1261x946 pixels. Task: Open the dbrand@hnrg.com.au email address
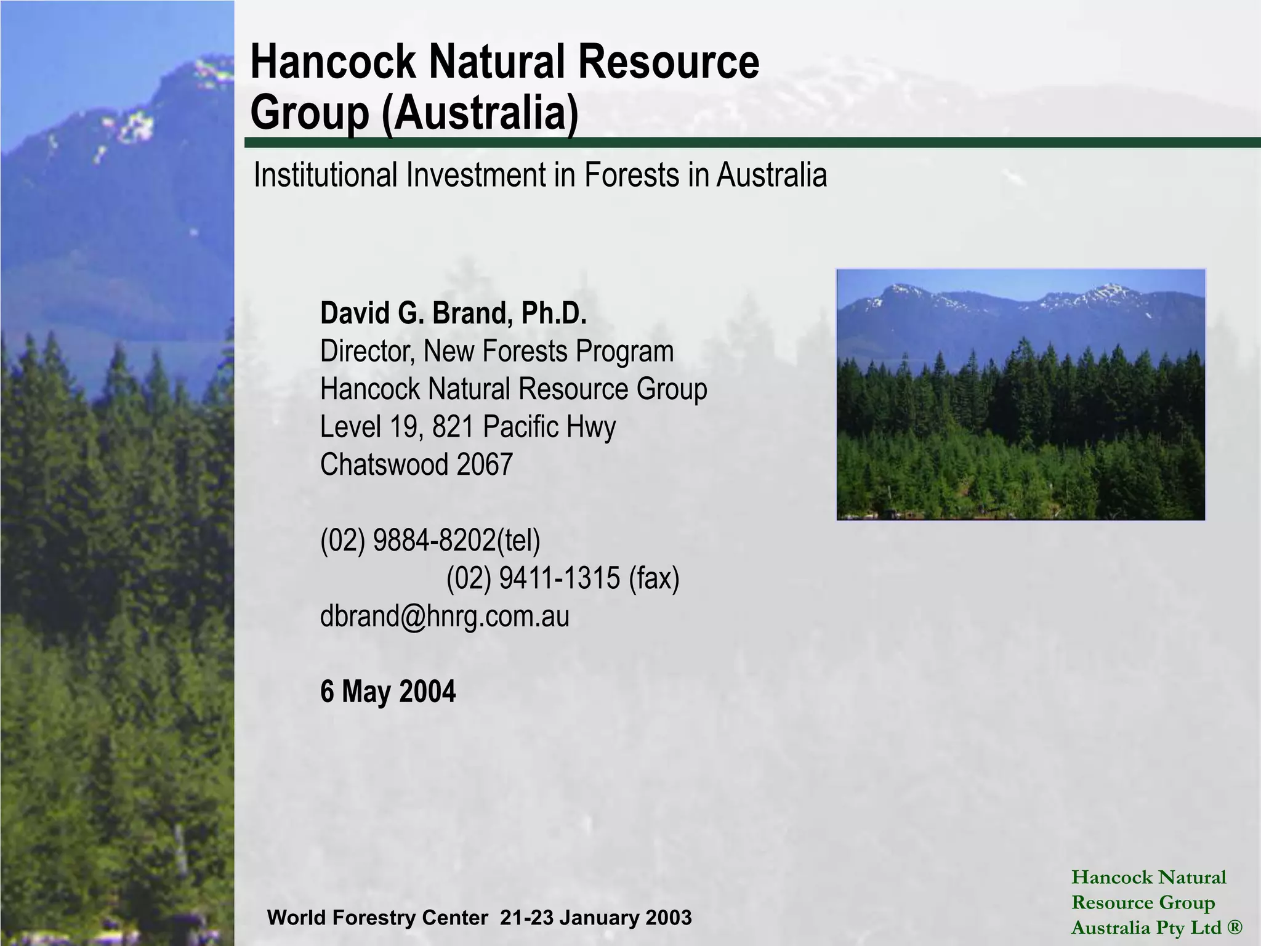tap(445, 616)
